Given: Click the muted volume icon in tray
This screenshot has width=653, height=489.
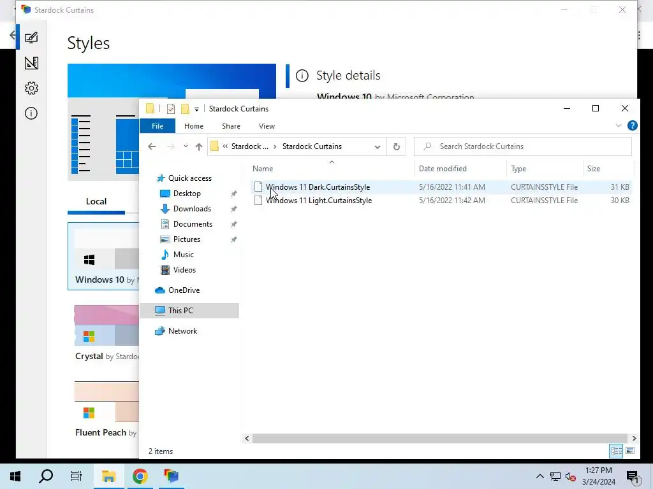Looking at the screenshot, I should tap(571, 477).
